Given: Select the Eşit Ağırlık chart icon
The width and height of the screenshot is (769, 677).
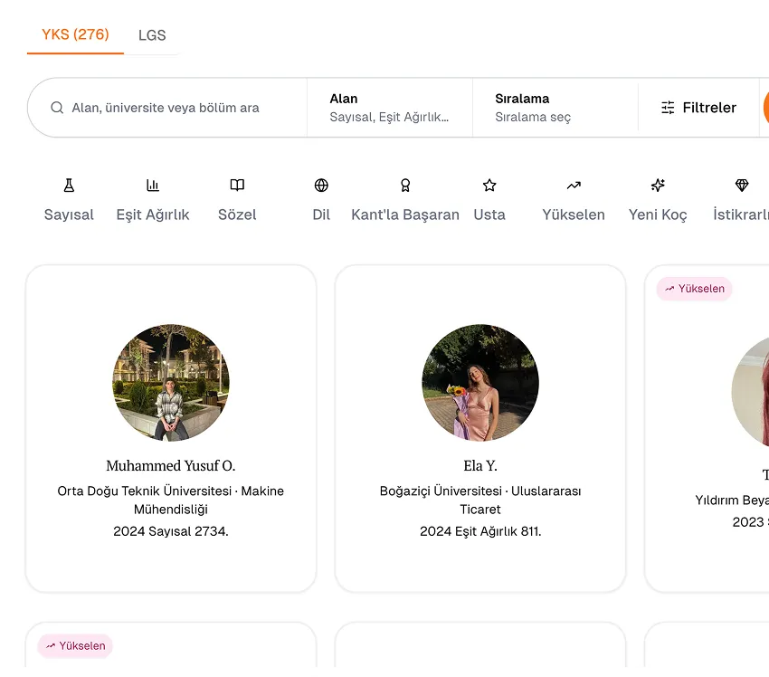Looking at the screenshot, I should pos(153,186).
